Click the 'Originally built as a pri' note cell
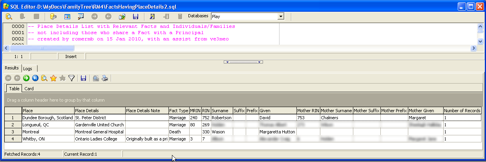This screenshot has width=486, height=162. 147,139
